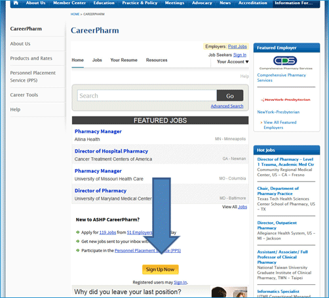The width and height of the screenshot is (329, 298).
Task: Open the Information For menu
Action: click(294, 3)
